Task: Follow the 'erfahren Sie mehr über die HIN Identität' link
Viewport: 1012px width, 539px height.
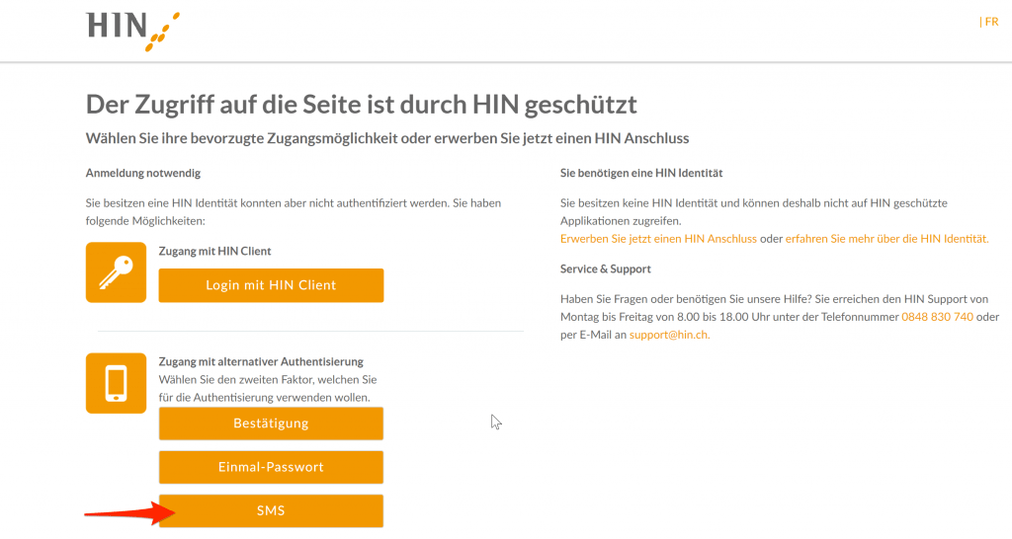Action: (886, 239)
